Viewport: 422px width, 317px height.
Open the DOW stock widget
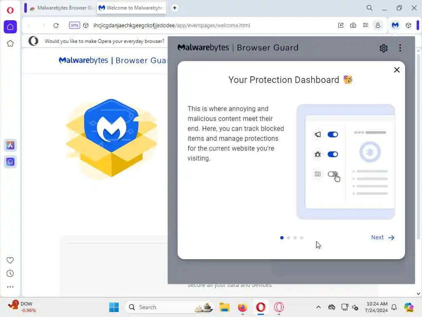coord(22,307)
